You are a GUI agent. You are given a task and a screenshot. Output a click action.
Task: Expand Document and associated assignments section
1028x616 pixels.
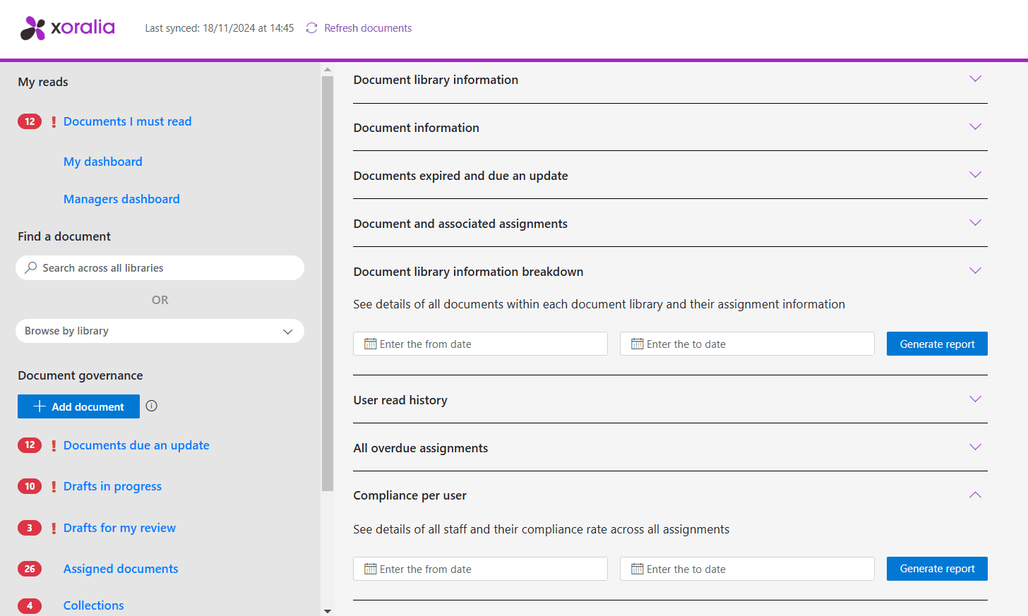pyautogui.click(x=975, y=223)
